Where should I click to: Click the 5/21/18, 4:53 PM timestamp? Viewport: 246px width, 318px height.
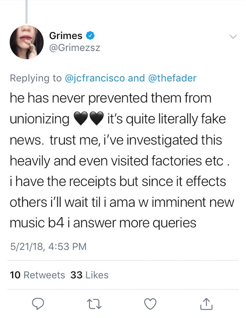(x=48, y=246)
